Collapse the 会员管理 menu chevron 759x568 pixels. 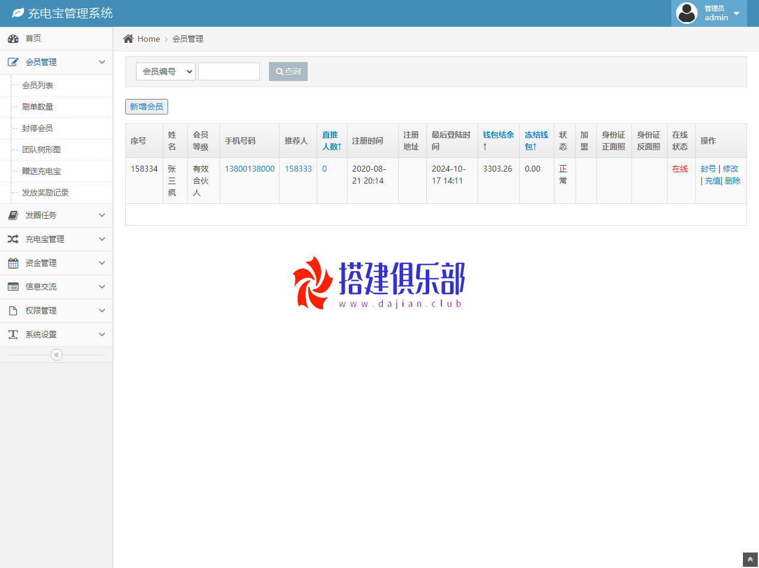tap(102, 62)
